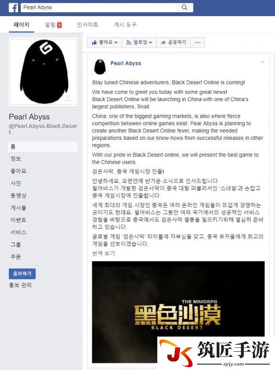275x370 pixels.
Task: Select the 페이지 tab
Action: [22, 24]
